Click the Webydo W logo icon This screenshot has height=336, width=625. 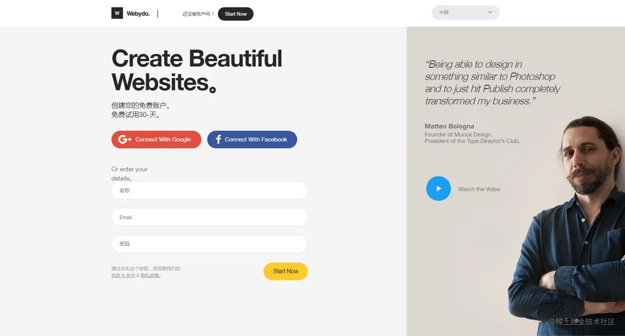117,13
